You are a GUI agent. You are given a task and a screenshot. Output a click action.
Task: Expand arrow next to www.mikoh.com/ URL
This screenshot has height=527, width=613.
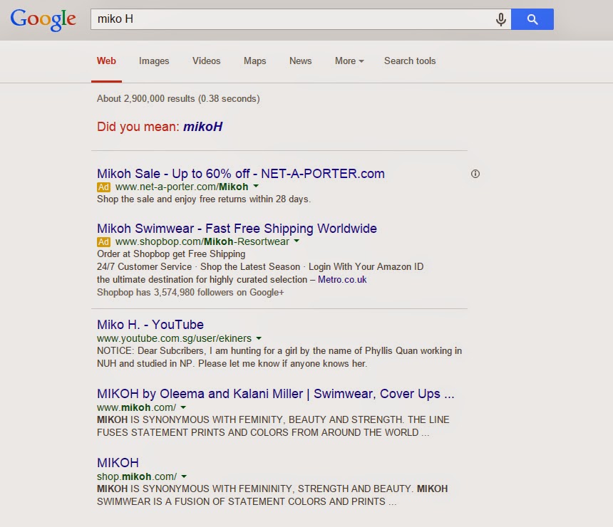[183, 407]
